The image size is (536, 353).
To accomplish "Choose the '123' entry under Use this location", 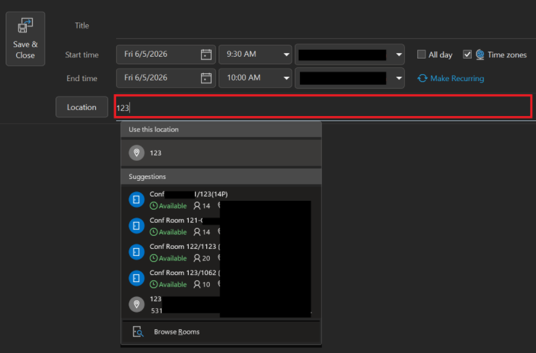I will [221, 153].
